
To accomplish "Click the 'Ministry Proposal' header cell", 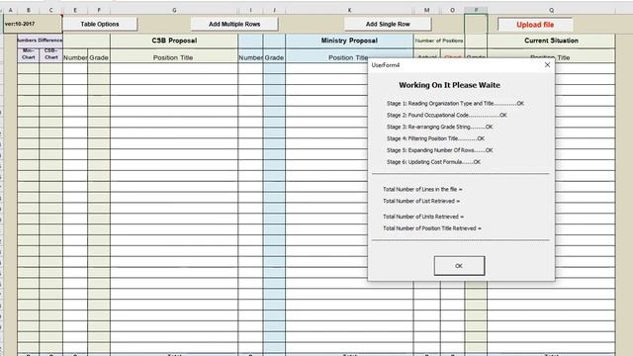I will pos(349,41).
